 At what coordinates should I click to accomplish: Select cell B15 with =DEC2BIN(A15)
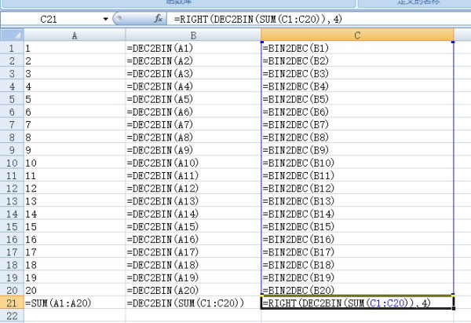[x=193, y=226]
